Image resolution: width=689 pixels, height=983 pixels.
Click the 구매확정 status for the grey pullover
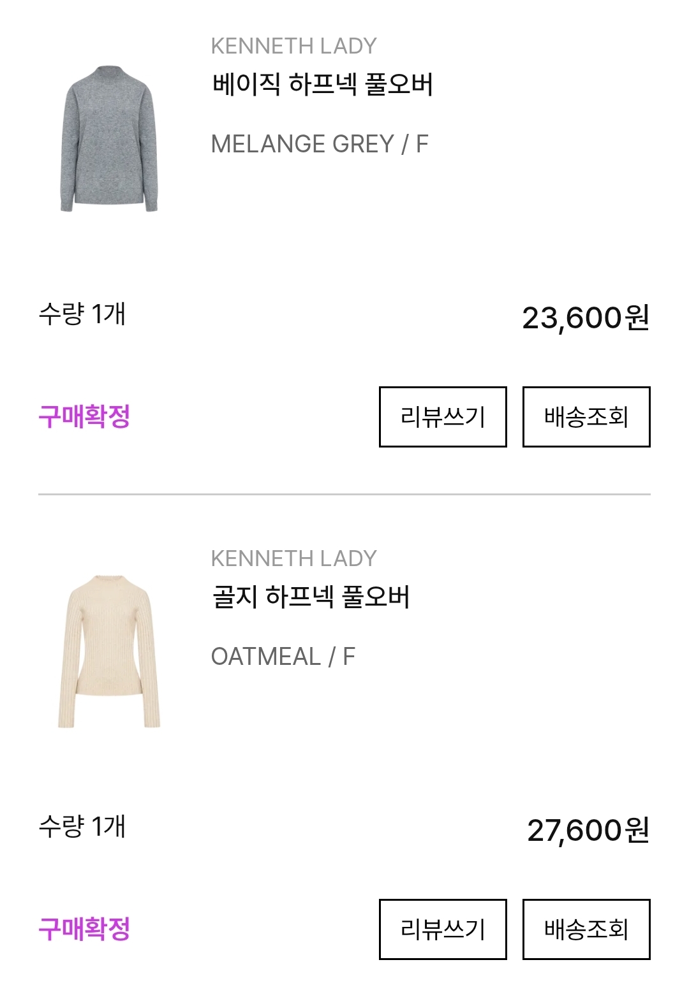click(84, 417)
